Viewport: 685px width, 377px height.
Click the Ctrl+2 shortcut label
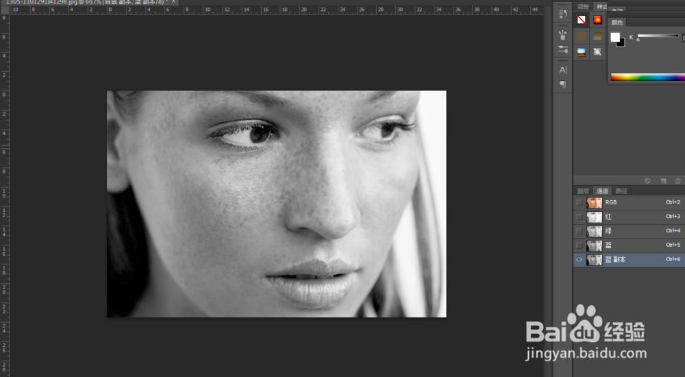coord(673,202)
